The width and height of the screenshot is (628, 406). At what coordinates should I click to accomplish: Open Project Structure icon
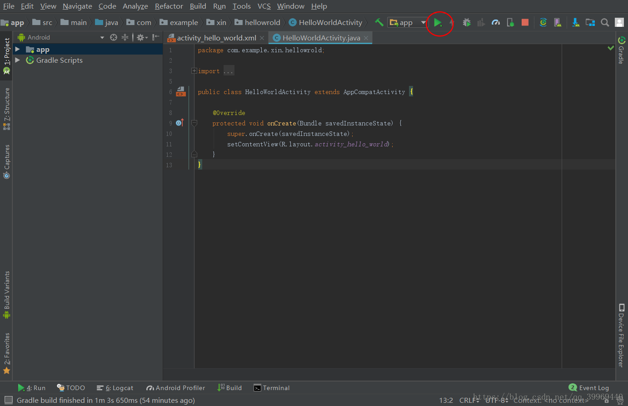pyautogui.click(x=590, y=22)
